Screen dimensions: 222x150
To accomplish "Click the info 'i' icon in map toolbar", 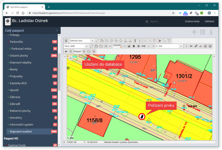I will (x=186, y=46).
